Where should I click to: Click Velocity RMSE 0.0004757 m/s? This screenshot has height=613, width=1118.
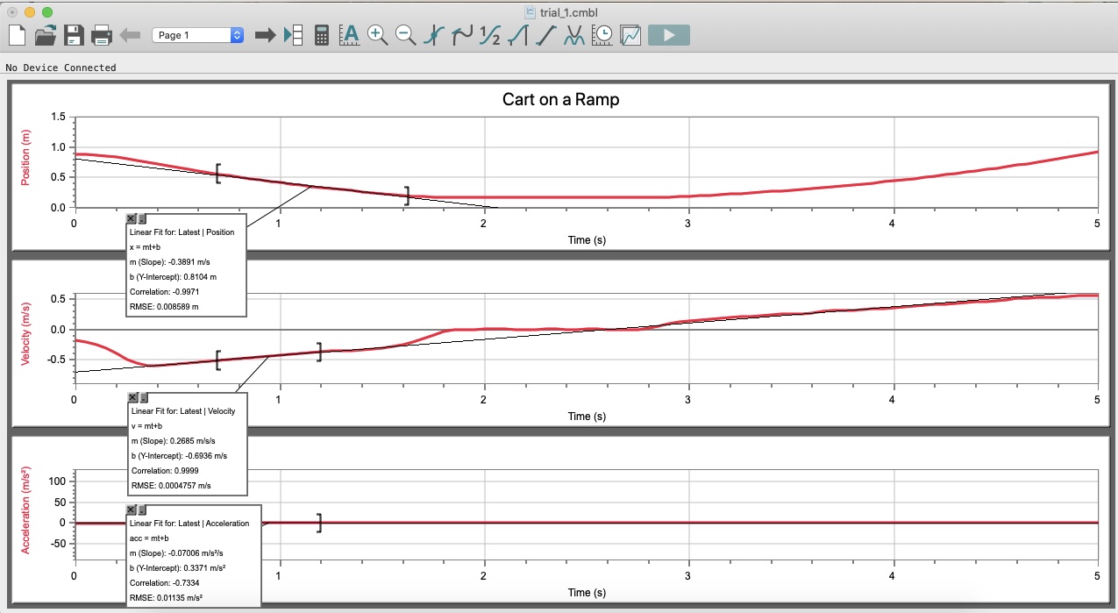tap(171, 485)
